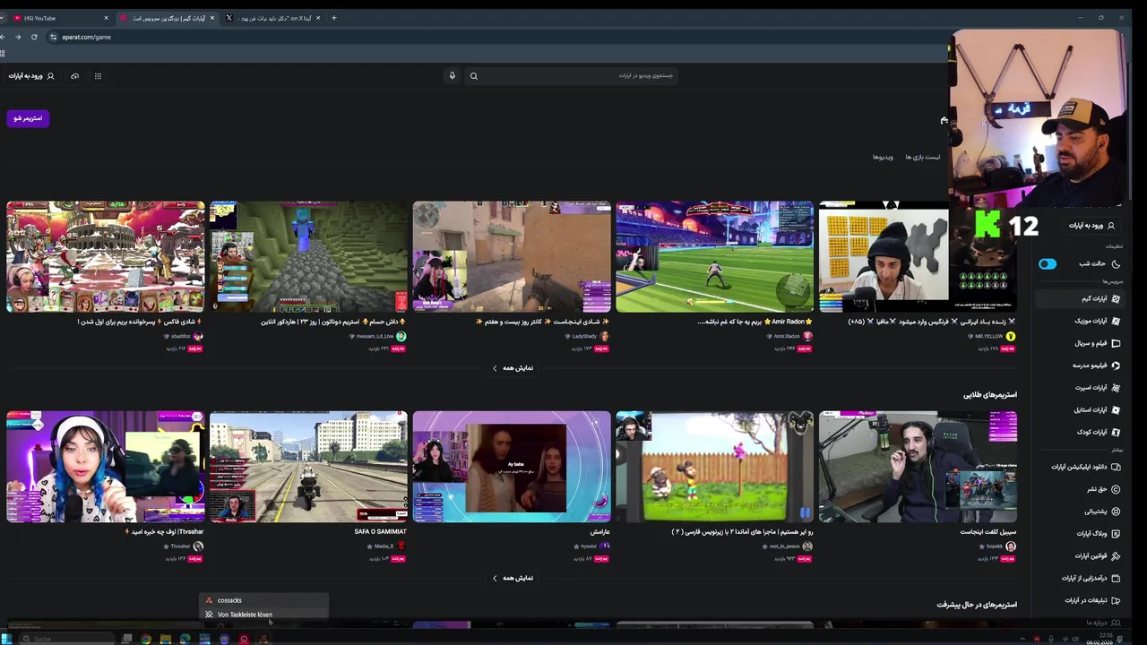The height and width of the screenshot is (645, 1147).
Task: Click the upload video cloud icon
Action: pyautogui.click(x=74, y=76)
